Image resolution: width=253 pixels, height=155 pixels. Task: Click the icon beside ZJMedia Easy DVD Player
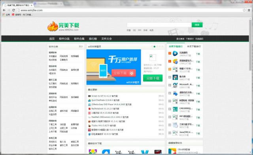pyautogui.click(x=89, y=104)
